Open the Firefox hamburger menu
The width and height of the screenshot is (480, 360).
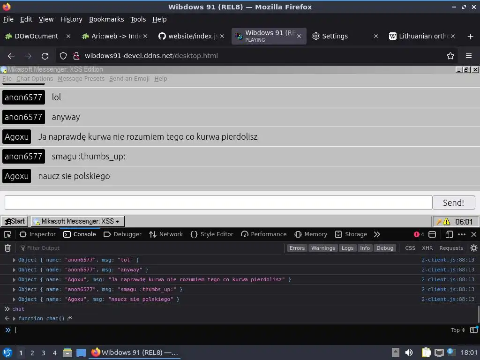(469, 56)
